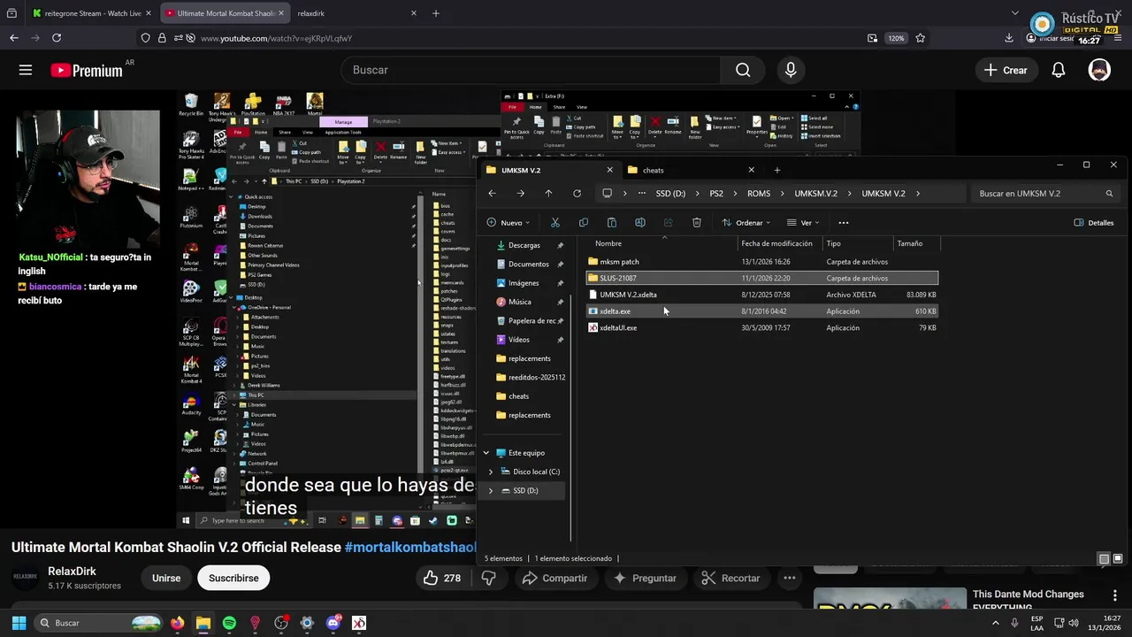Toggle the Detalles pane in Explorer
Screen dimensions: 1132x637
1093,223
